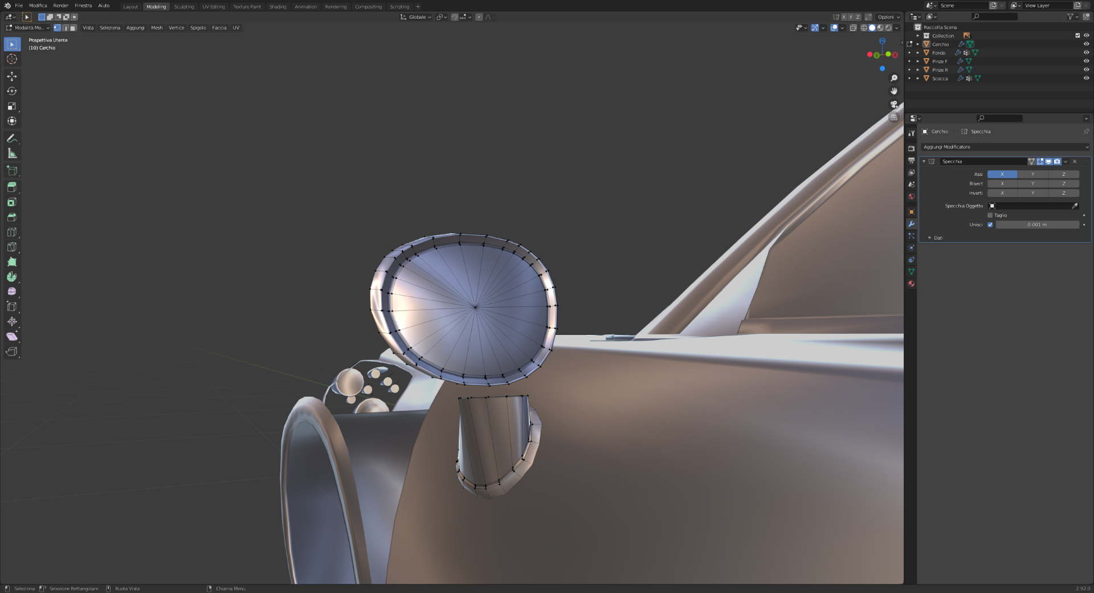Open the Finestra menu

[83, 6]
